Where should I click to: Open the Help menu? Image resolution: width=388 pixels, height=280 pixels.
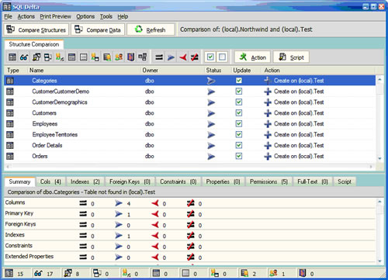pos(123,16)
